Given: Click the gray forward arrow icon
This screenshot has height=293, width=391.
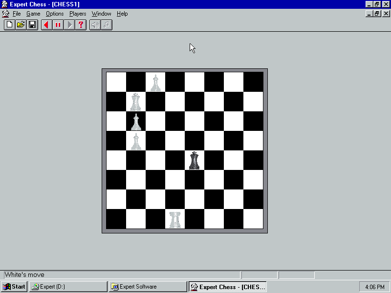Looking at the screenshot, I should point(69,25).
